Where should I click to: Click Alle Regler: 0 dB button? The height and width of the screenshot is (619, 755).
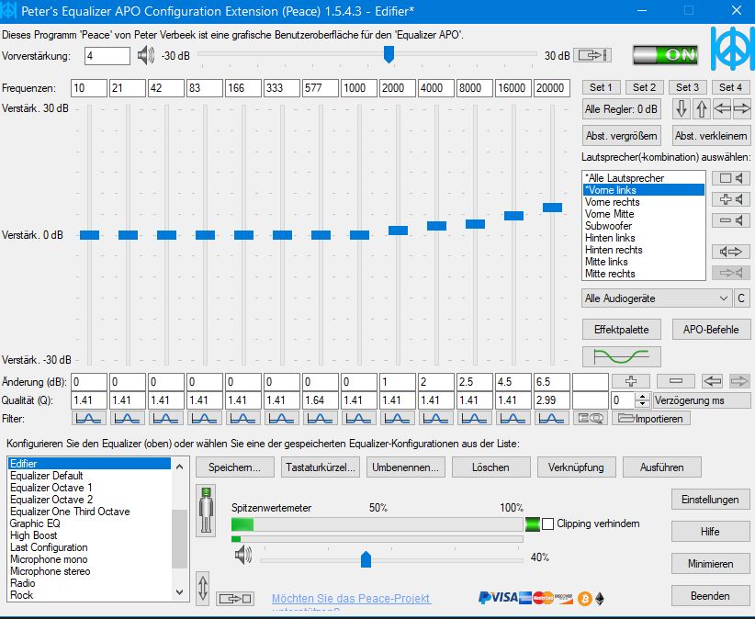[621, 109]
